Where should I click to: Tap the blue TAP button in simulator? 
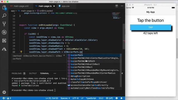point(150,27)
